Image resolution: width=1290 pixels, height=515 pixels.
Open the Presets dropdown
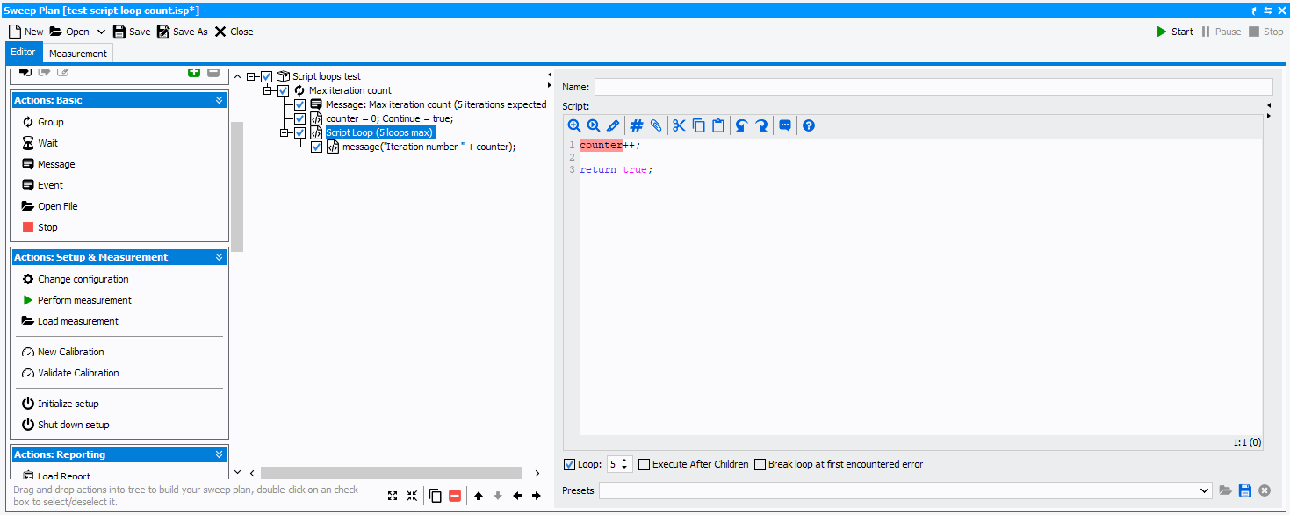point(1205,490)
